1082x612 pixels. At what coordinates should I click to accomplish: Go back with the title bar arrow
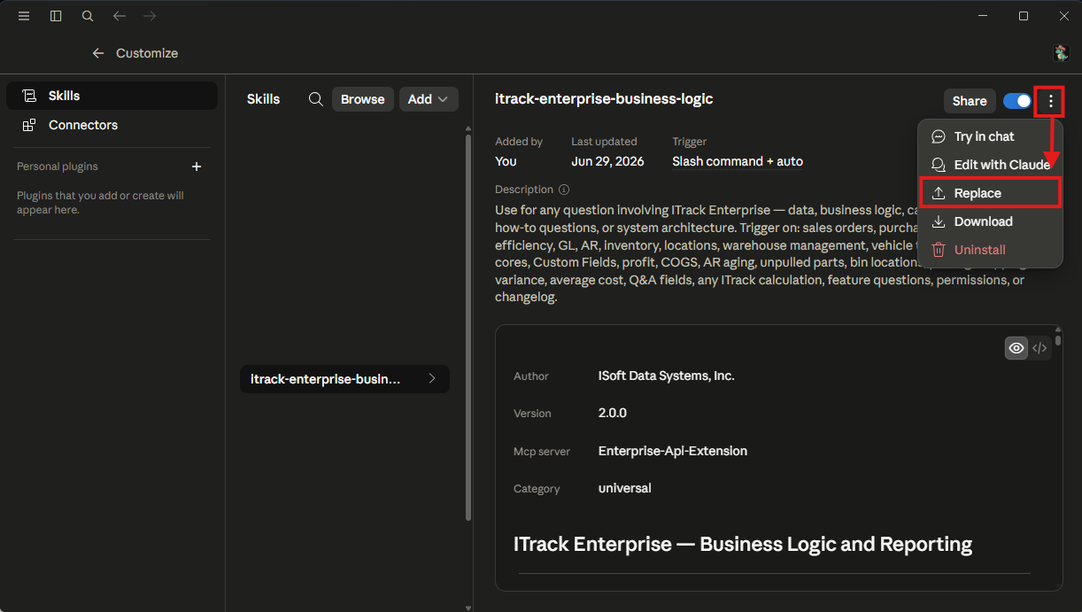click(x=120, y=16)
